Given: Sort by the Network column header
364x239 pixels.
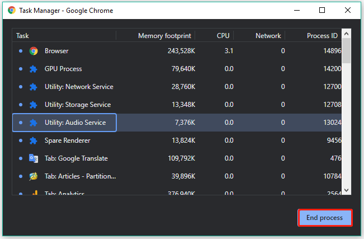Looking at the screenshot, I should pyautogui.click(x=268, y=36).
